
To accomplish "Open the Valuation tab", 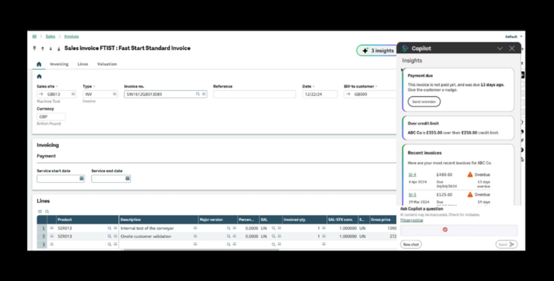I will (x=107, y=64).
